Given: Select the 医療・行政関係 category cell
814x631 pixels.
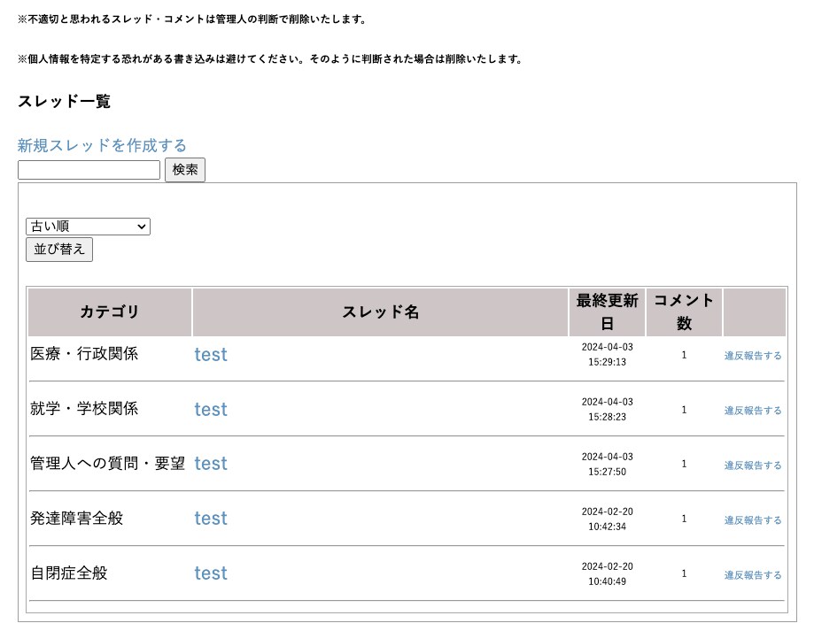Looking at the screenshot, I should point(84,354).
